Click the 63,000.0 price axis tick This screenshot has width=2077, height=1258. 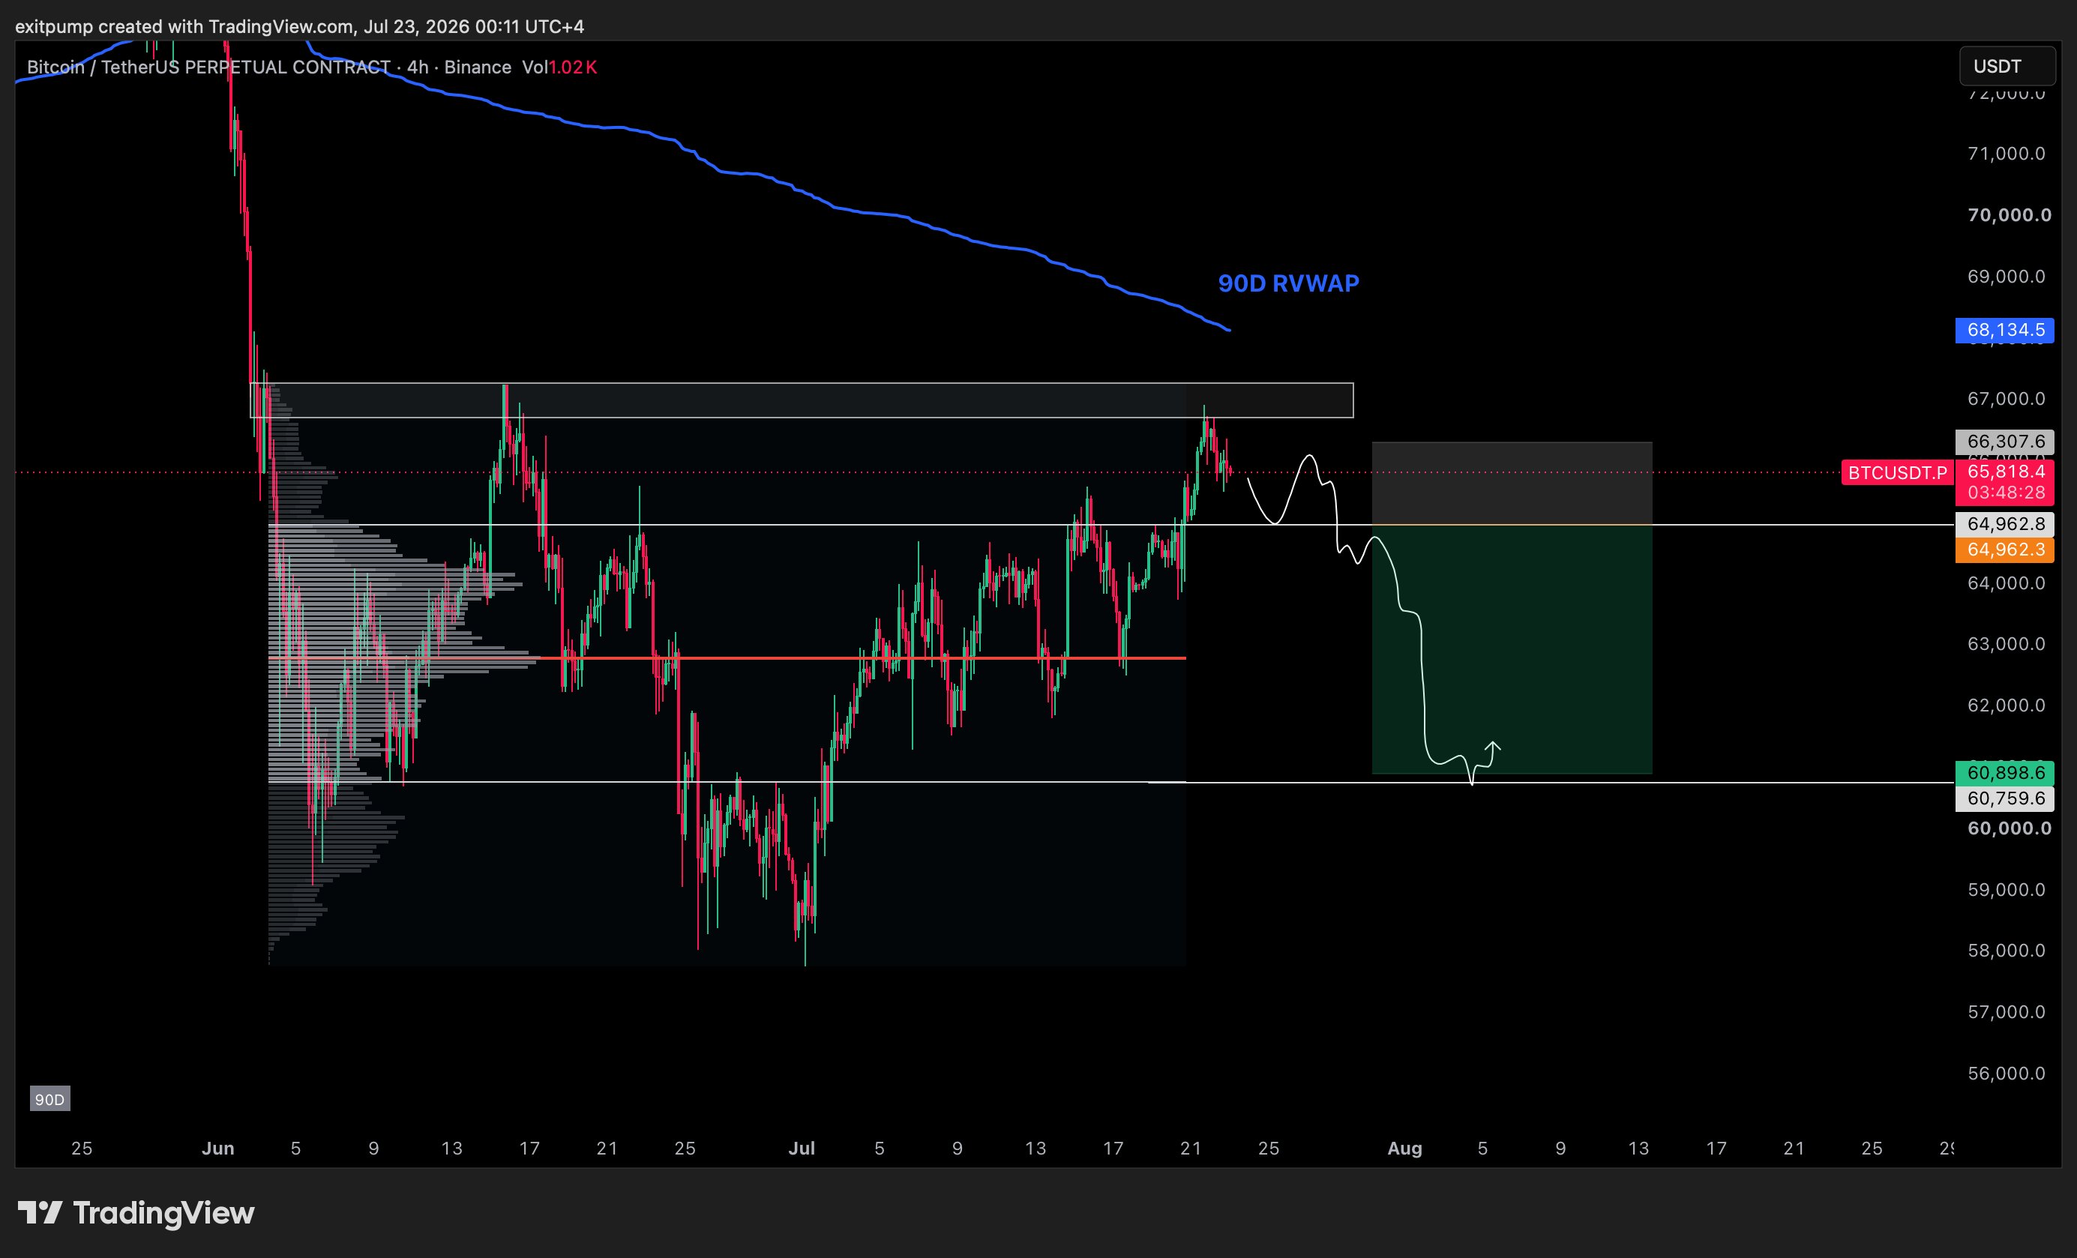click(x=2007, y=644)
